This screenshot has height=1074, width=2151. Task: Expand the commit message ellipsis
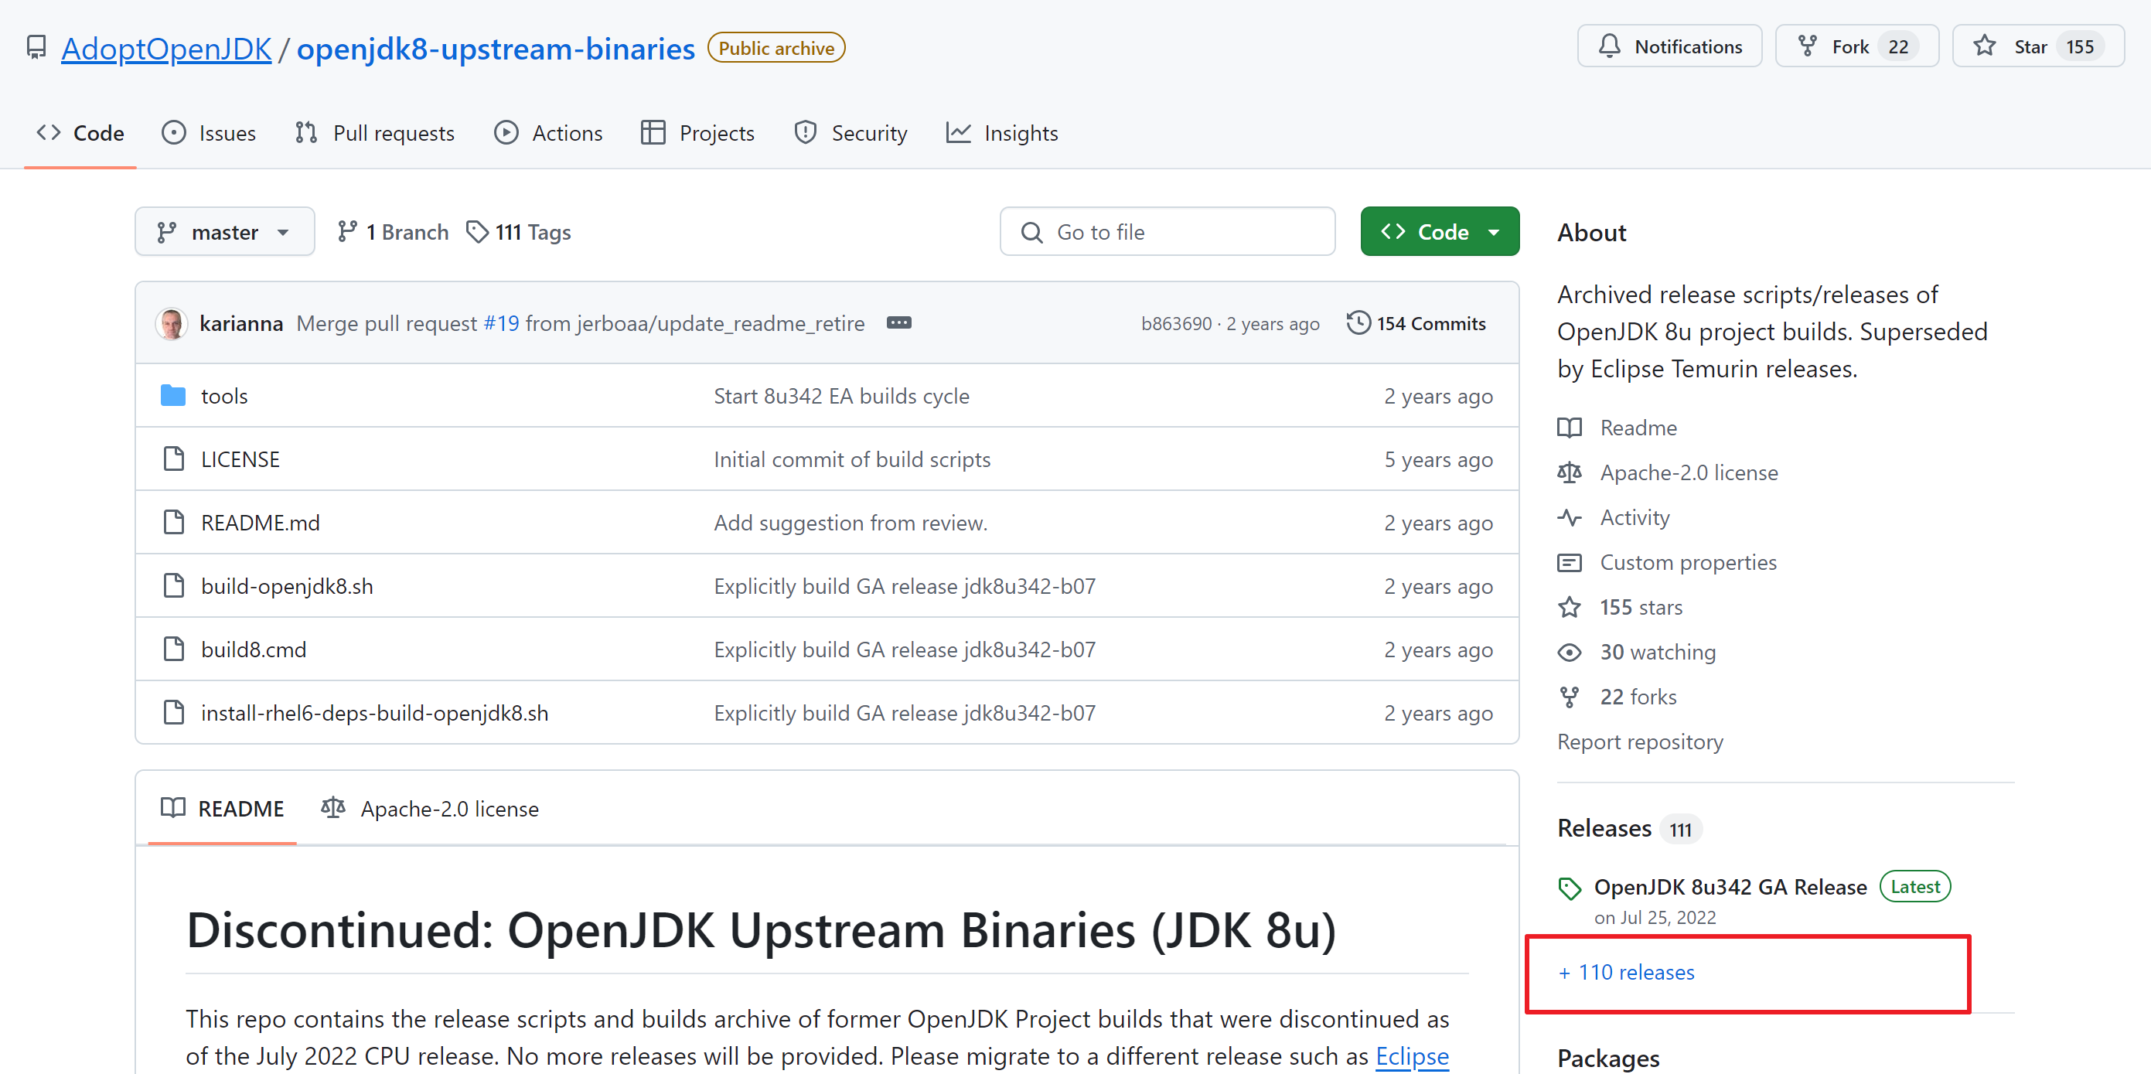pos(898,323)
